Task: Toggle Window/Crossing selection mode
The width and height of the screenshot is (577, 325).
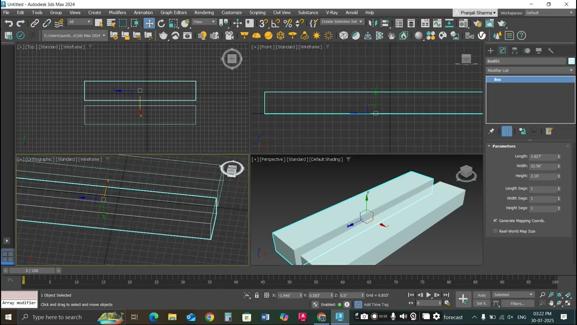Action: pos(135,23)
